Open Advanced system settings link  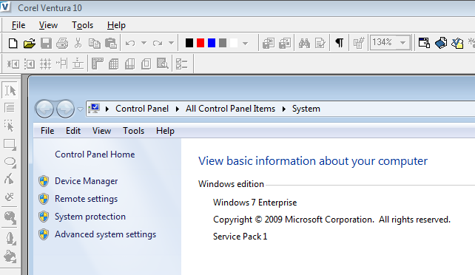pos(105,234)
